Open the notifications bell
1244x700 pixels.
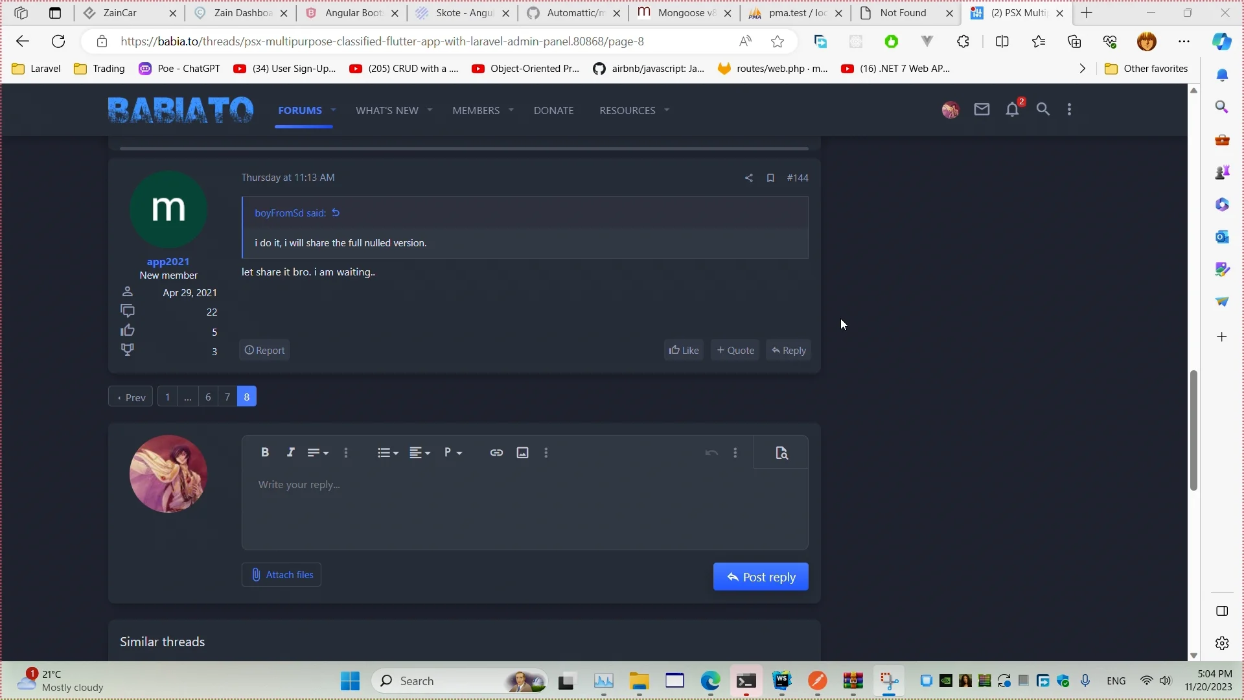pyautogui.click(x=1012, y=110)
